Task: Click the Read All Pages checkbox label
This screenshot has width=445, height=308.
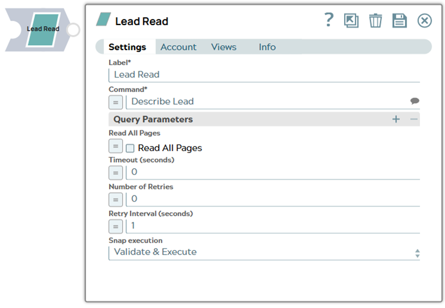Action: [x=170, y=148]
